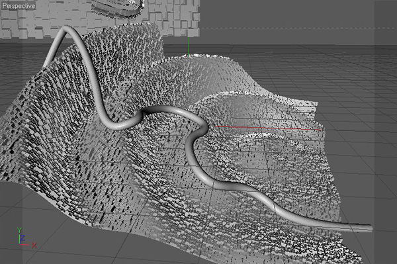Click the red X axis letter in the gizmo
Viewport: 397px width, 264px height.
pos(34,245)
